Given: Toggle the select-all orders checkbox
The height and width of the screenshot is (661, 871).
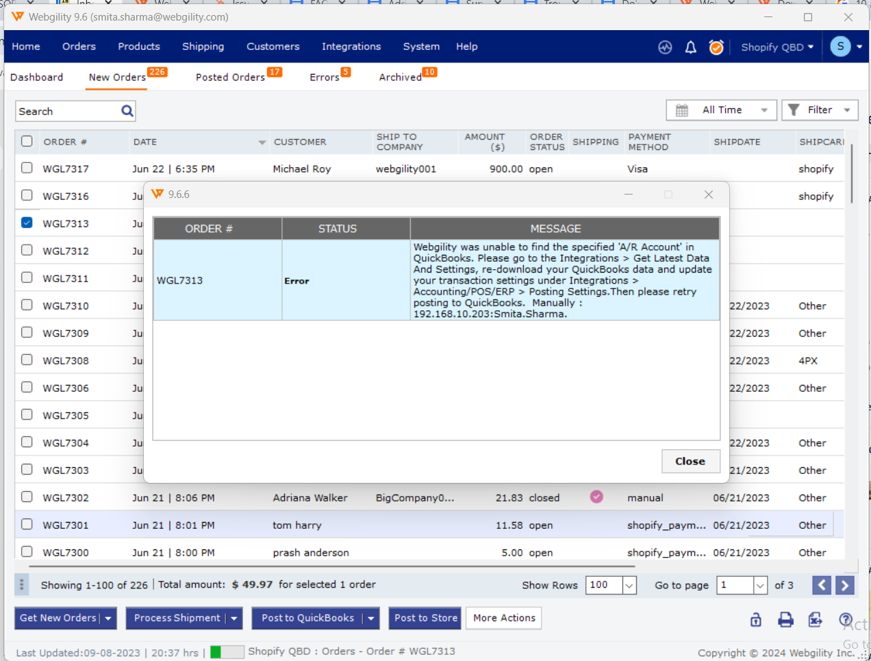Looking at the screenshot, I should 27,141.
